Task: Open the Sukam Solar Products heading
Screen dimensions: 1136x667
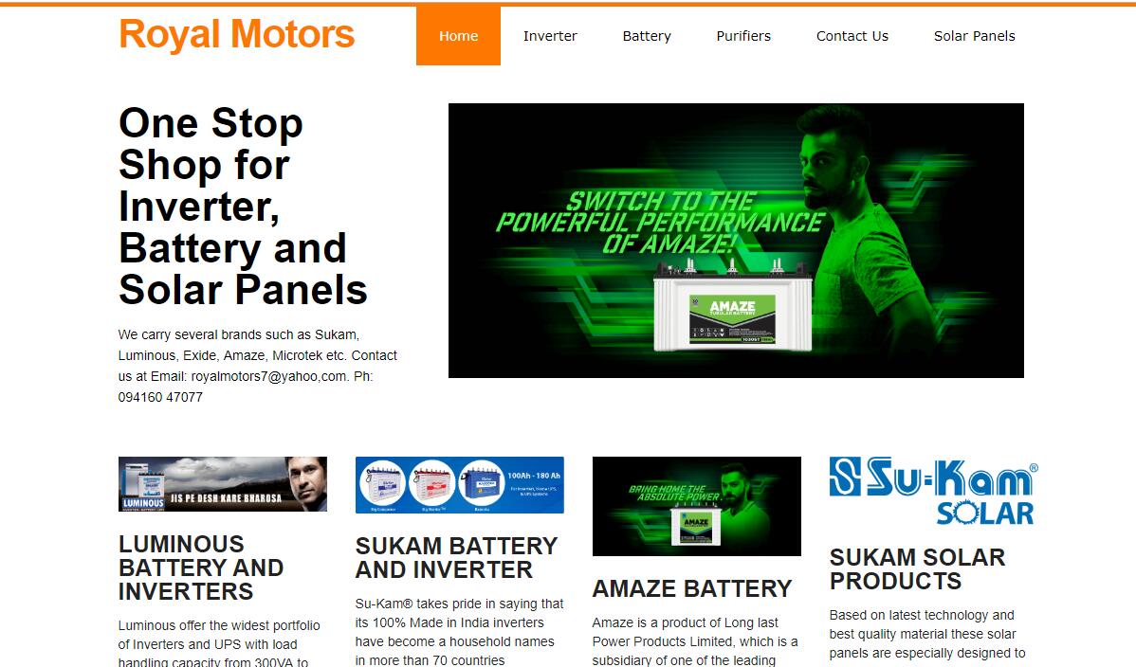Action: point(917,568)
